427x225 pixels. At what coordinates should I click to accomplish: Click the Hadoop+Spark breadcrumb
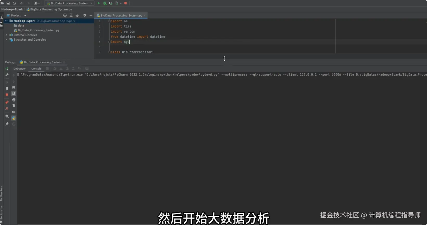12,9
